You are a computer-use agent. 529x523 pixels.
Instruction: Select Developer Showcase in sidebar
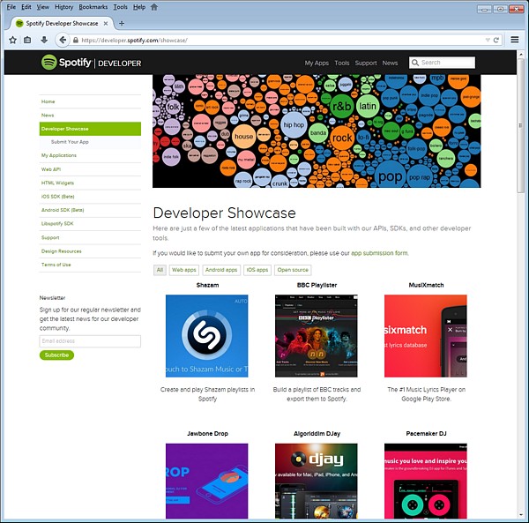point(90,129)
